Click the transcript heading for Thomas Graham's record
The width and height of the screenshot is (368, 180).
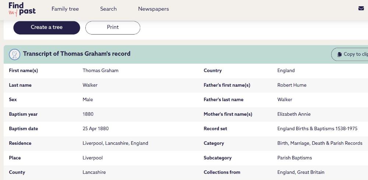77,54
